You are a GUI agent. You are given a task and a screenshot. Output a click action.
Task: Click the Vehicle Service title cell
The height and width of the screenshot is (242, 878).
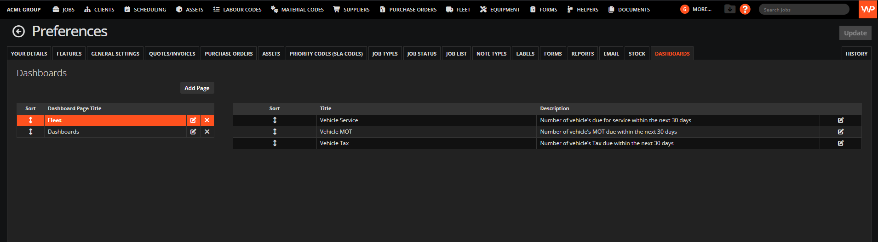[x=426, y=120]
